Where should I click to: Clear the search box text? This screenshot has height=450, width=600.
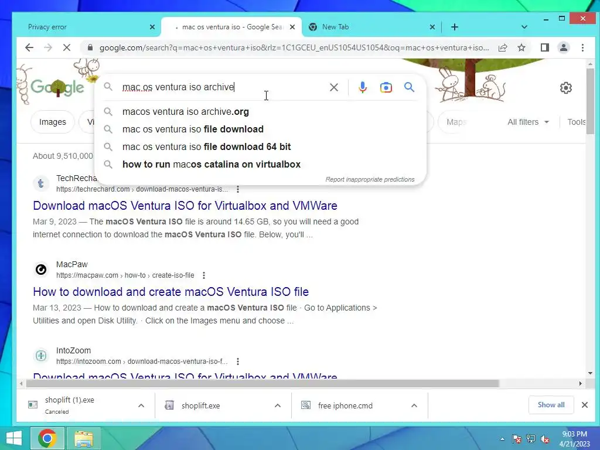coord(333,87)
